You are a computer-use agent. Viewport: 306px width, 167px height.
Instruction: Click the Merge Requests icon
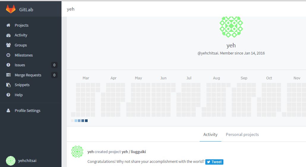click(8, 75)
